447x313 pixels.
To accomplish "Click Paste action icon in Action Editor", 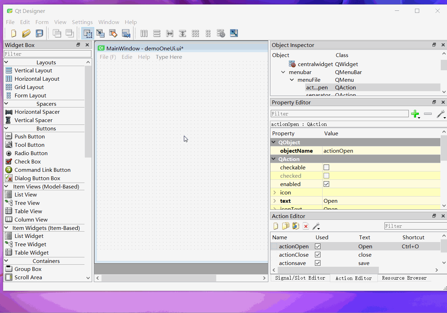I will (296, 226).
